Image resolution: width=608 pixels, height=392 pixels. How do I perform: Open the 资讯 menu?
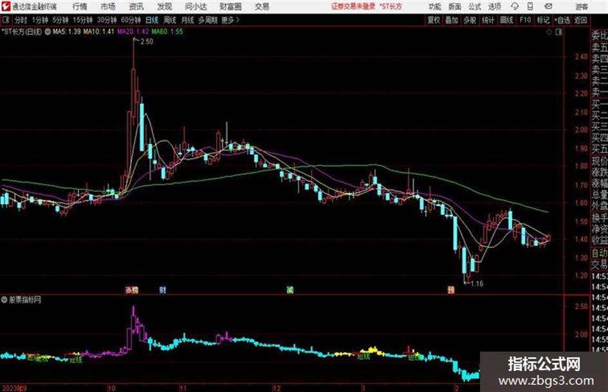coord(136,6)
